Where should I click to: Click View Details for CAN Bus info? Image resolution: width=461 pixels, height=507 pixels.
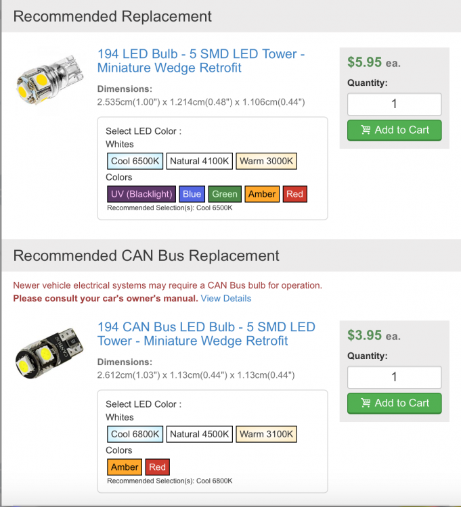coord(225,298)
